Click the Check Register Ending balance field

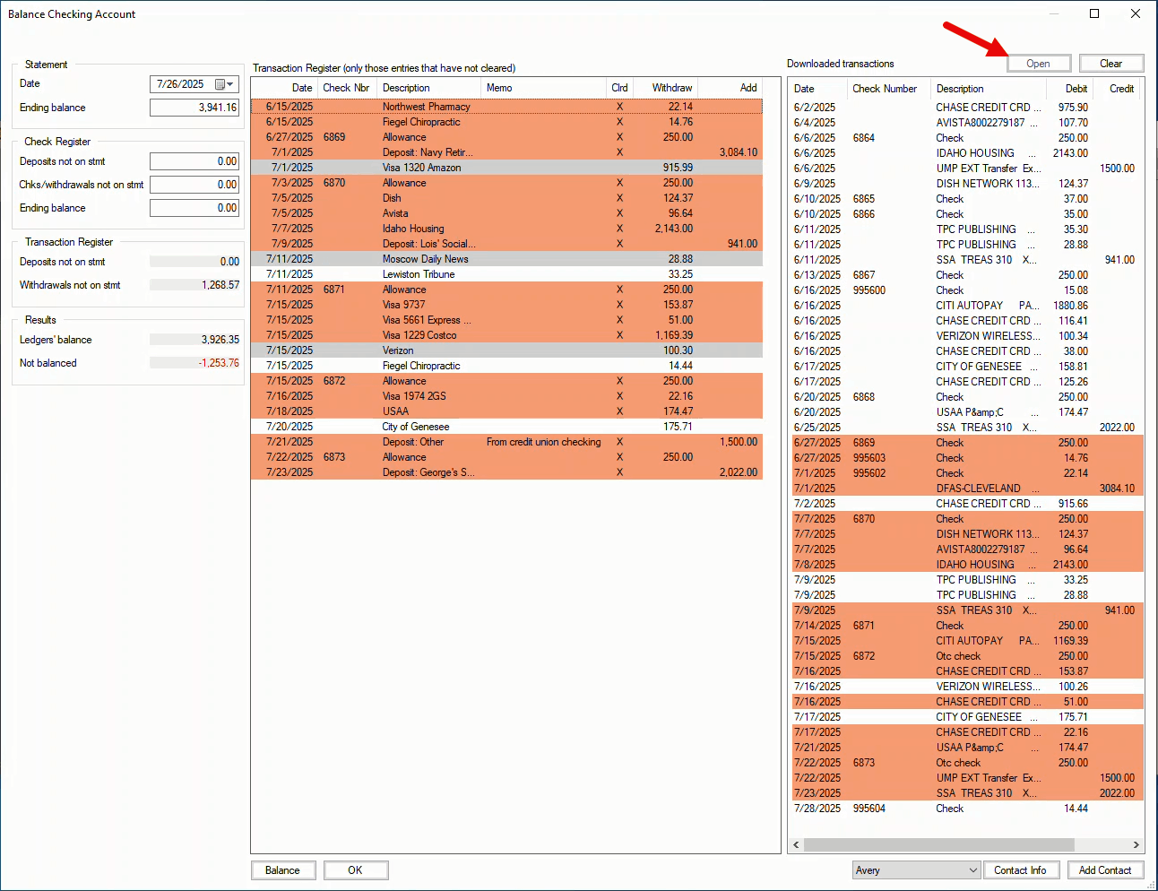[x=194, y=208]
